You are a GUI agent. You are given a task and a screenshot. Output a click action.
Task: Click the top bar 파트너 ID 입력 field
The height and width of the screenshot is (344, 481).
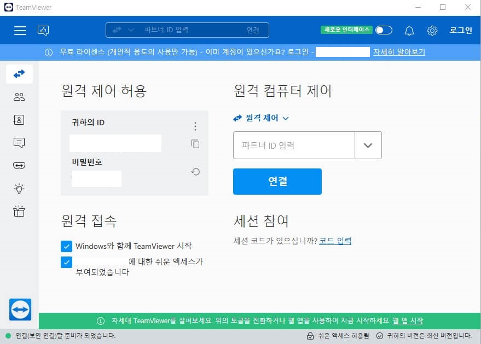(x=187, y=30)
